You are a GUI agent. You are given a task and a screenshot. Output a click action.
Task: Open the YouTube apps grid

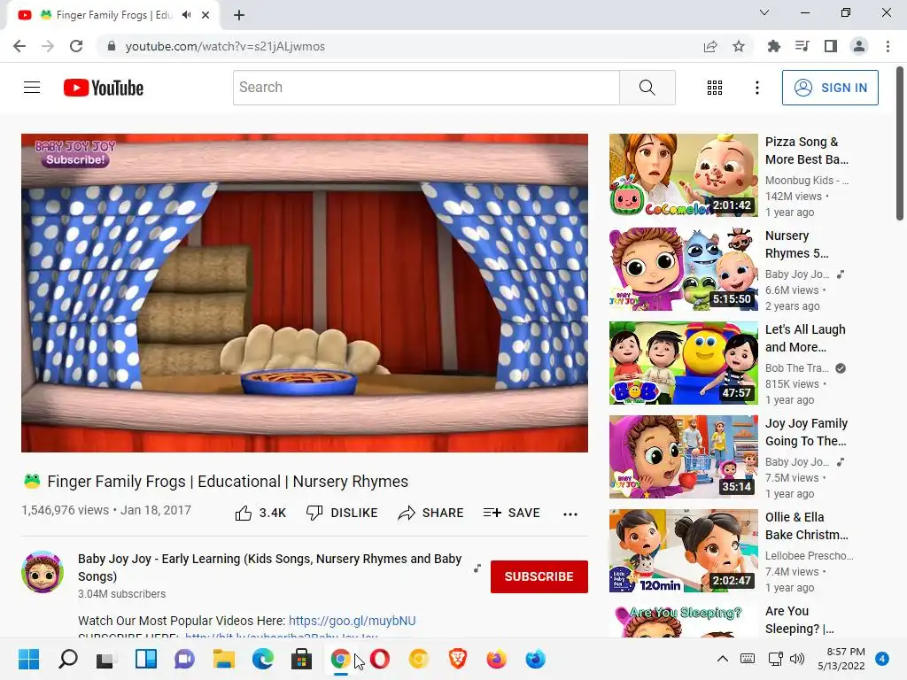pyautogui.click(x=715, y=88)
